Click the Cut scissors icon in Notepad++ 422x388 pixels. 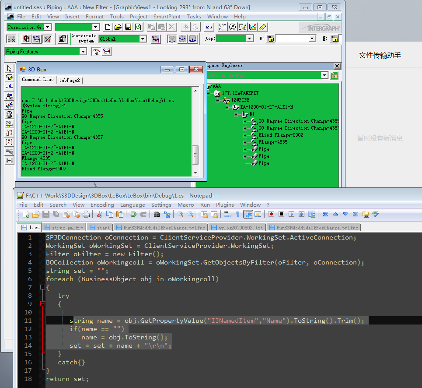100,214
